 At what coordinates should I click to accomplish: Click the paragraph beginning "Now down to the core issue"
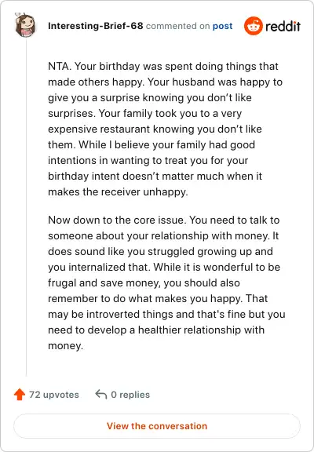[x=166, y=282]
